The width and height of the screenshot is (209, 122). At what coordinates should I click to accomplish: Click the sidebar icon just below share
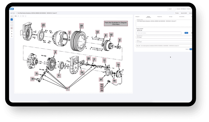click(x=12, y=34)
